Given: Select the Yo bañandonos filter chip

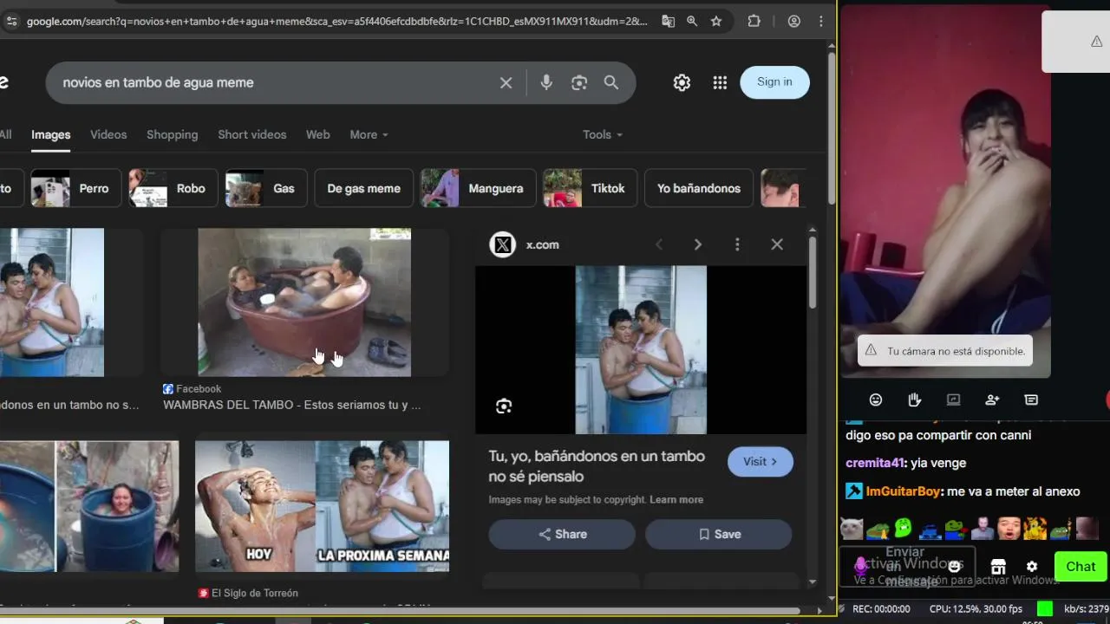Looking at the screenshot, I should tap(699, 188).
